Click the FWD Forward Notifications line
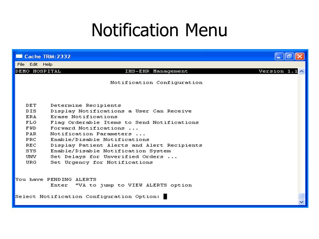Image resolution: width=319 pixels, height=239 pixels. (82, 128)
